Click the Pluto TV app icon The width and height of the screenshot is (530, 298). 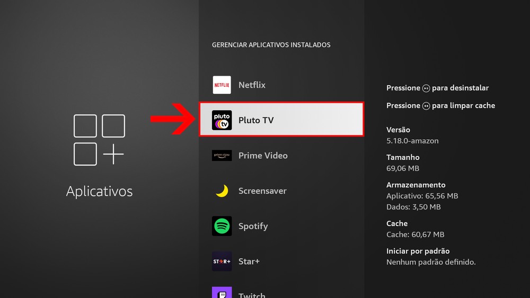(x=222, y=120)
